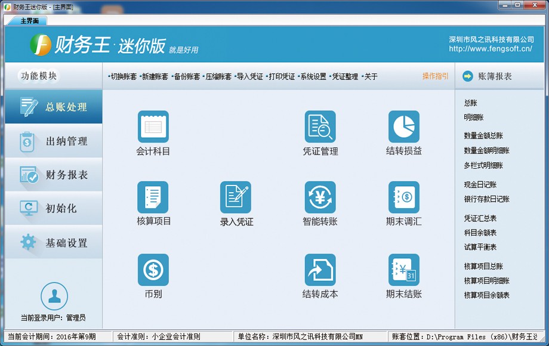Viewport: 549px width, 346px height.
Task: Open the 财务报表 module
Action: tap(53, 177)
